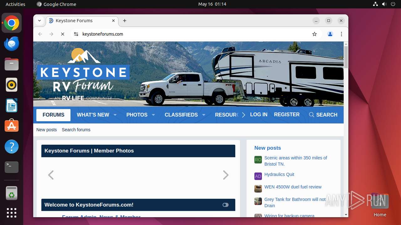401x225 pixels.
Task: Open Grey Tank for Bathroom thread
Action: [295, 202]
